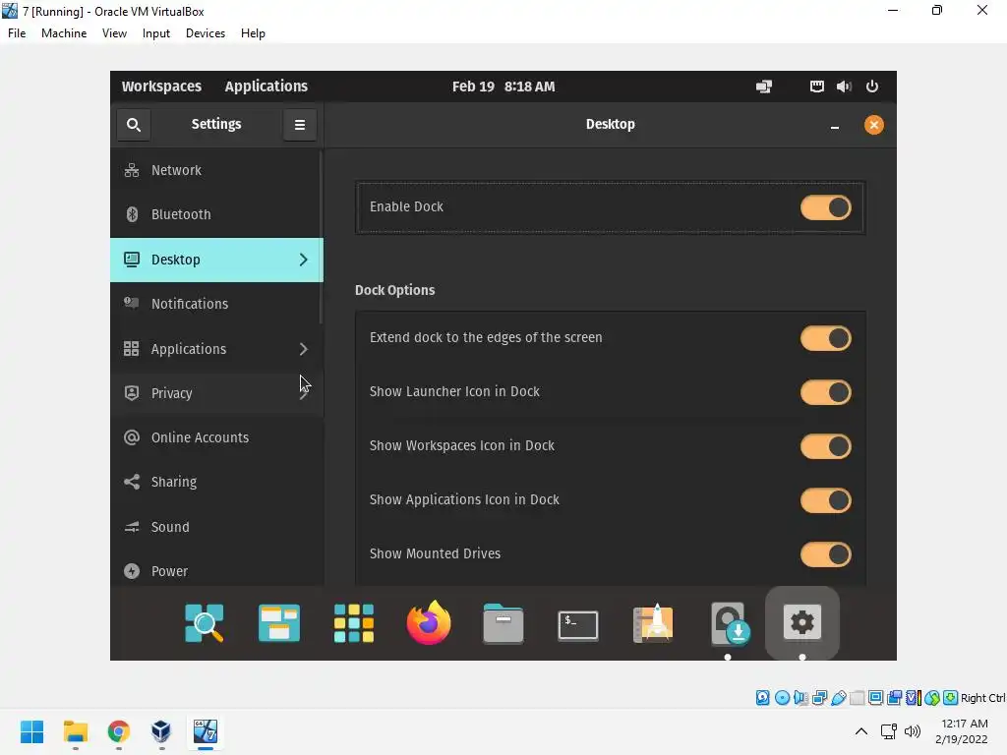Launch the Pop launcher search dock icon
Viewport: 1007px width, 755px height.
coord(205,622)
